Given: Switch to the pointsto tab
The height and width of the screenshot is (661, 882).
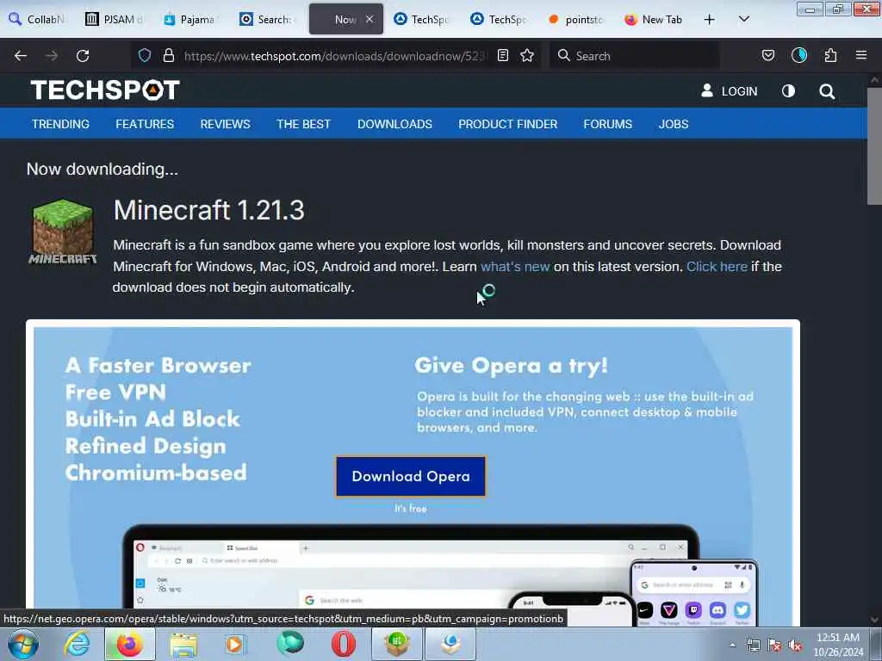Looking at the screenshot, I should (x=576, y=19).
